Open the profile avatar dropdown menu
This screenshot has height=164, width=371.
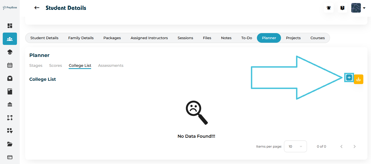tap(358, 8)
